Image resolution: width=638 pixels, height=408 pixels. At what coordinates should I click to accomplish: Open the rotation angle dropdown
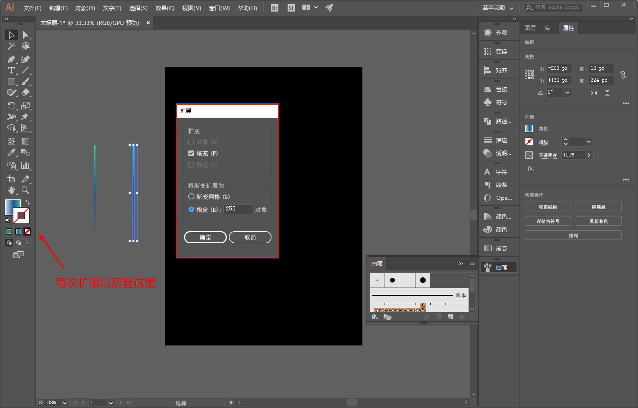(x=567, y=92)
